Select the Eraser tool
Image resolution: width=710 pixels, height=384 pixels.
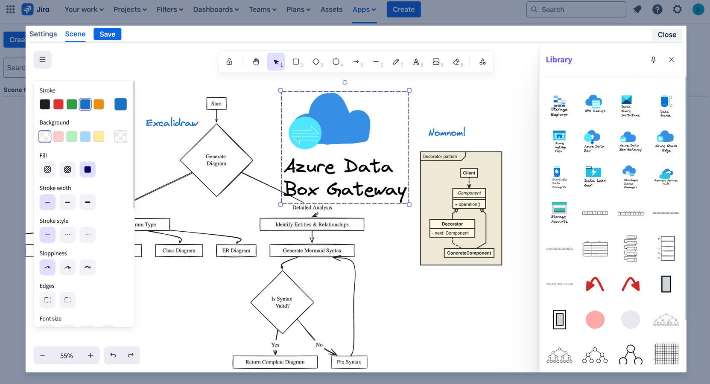tap(456, 62)
